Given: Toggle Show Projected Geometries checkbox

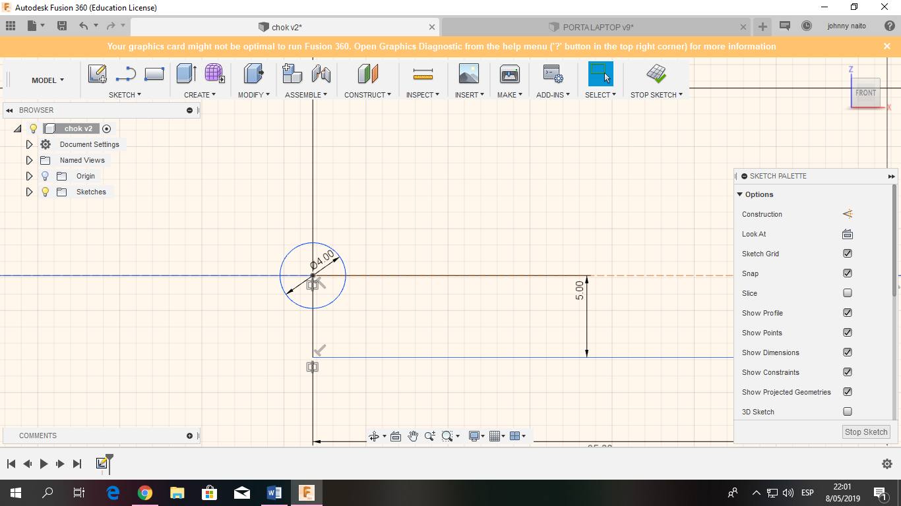Looking at the screenshot, I should (848, 392).
